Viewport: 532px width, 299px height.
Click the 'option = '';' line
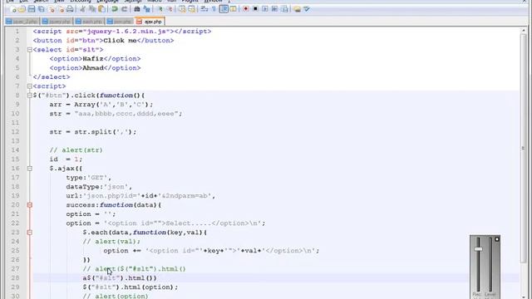91,214
